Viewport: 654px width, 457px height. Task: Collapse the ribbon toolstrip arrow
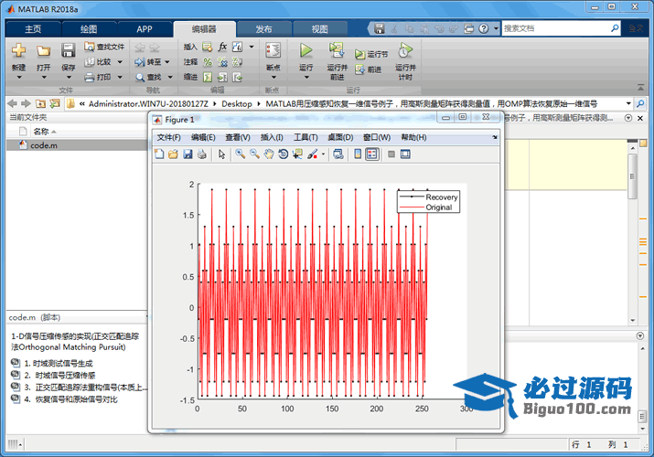pyautogui.click(x=640, y=88)
